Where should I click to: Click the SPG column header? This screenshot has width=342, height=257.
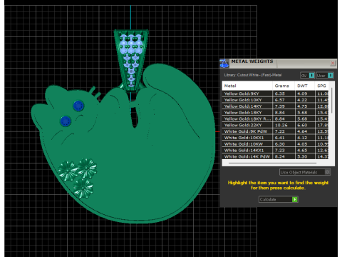coord(322,86)
